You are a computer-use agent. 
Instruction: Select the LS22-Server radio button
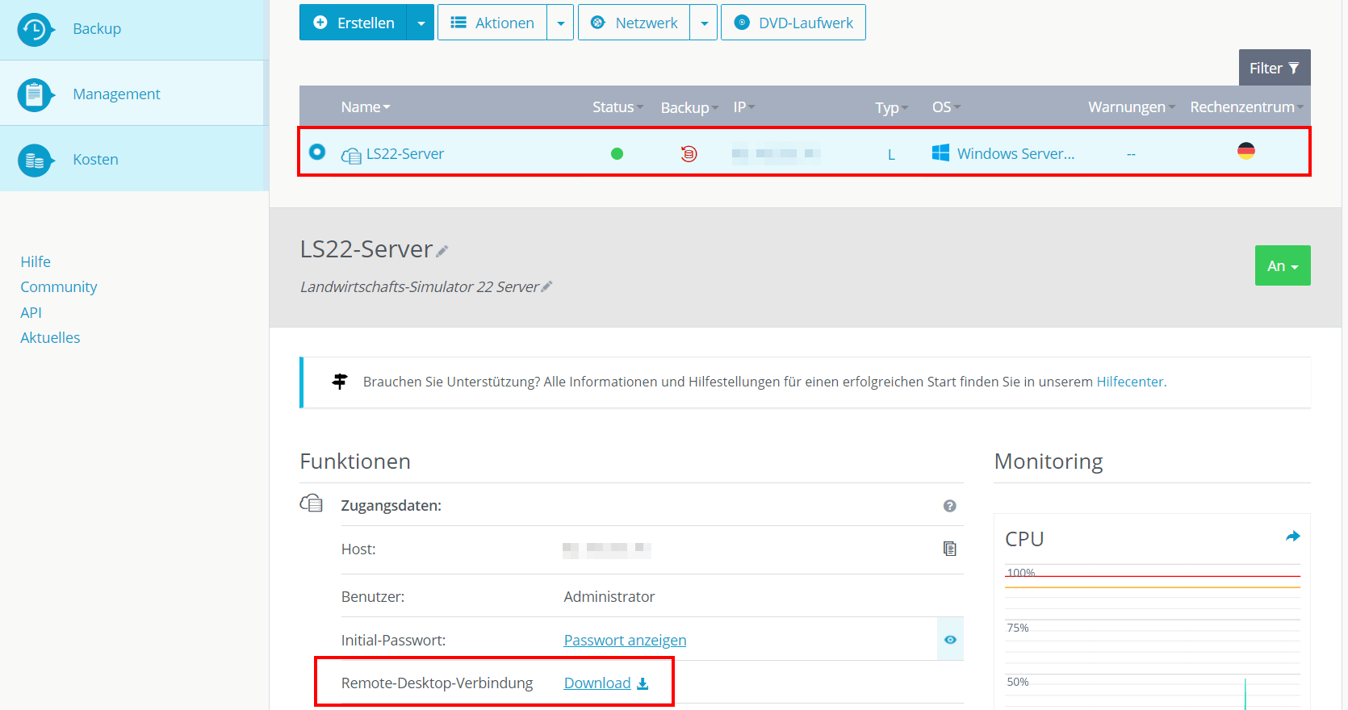click(317, 152)
